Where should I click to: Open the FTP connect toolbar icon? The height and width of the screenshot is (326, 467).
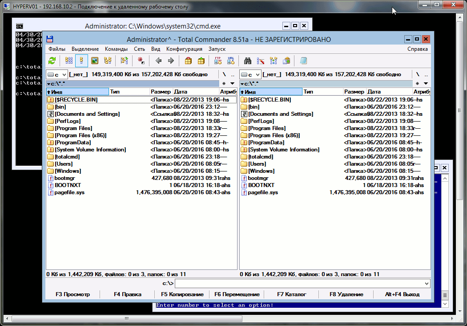tap(218, 61)
